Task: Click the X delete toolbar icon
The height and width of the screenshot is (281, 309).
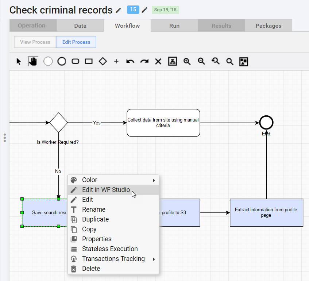Action: click(x=158, y=62)
